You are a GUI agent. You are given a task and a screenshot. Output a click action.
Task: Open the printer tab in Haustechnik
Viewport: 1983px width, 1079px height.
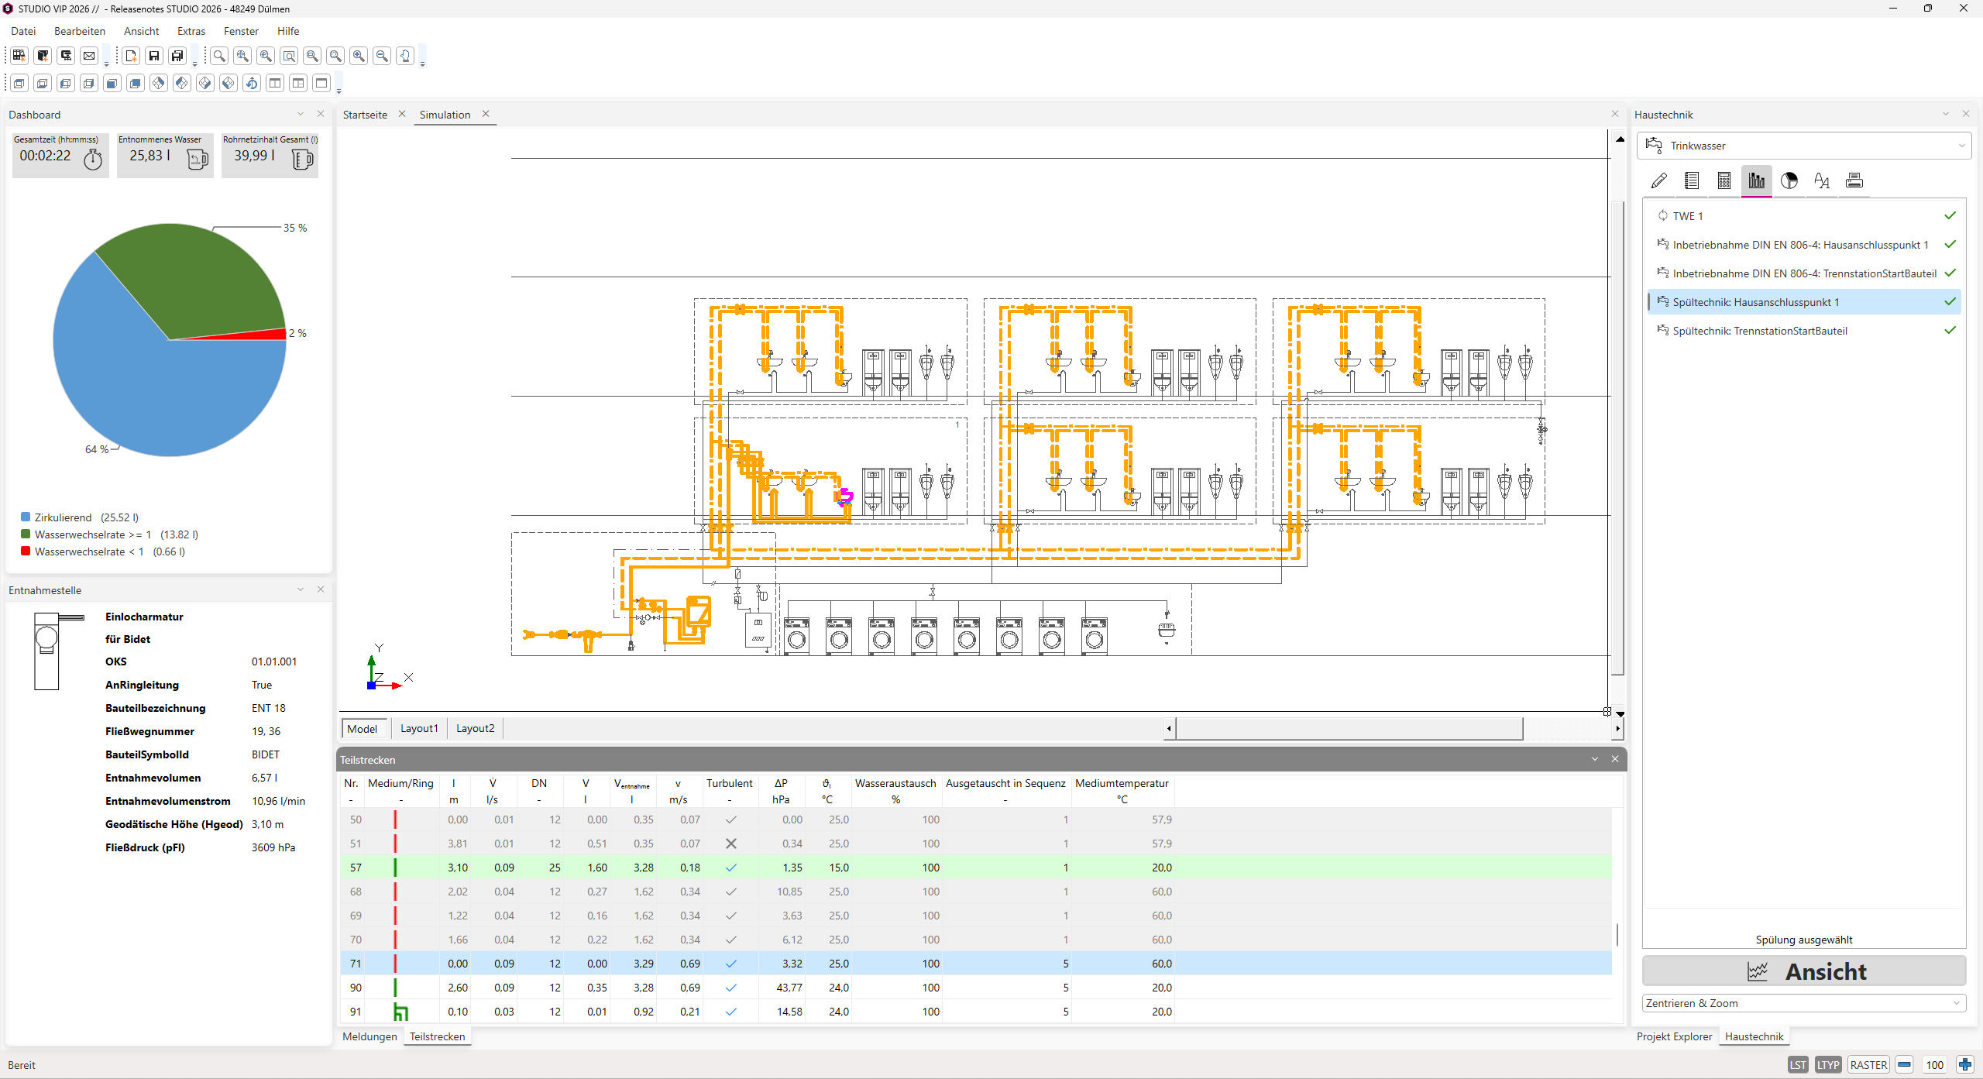[x=1854, y=180]
